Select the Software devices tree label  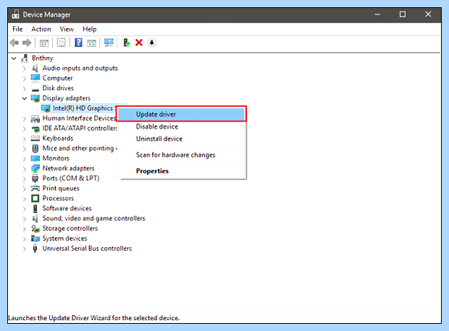click(x=67, y=208)
